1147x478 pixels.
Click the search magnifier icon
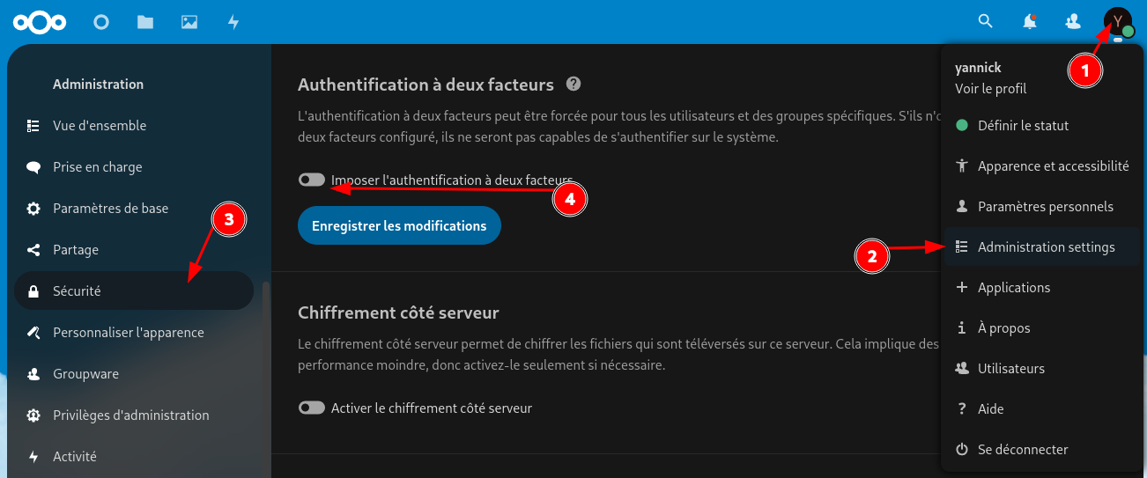pos(986,21)
